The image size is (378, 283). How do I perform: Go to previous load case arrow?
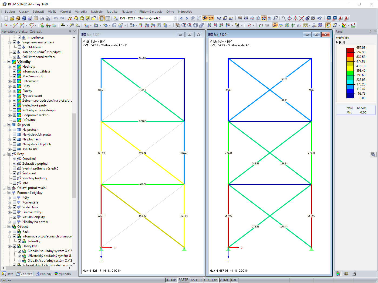click(x=181, y=18)
